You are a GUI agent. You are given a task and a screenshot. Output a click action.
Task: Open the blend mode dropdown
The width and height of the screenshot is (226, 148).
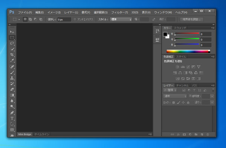[x=175, y=96]
